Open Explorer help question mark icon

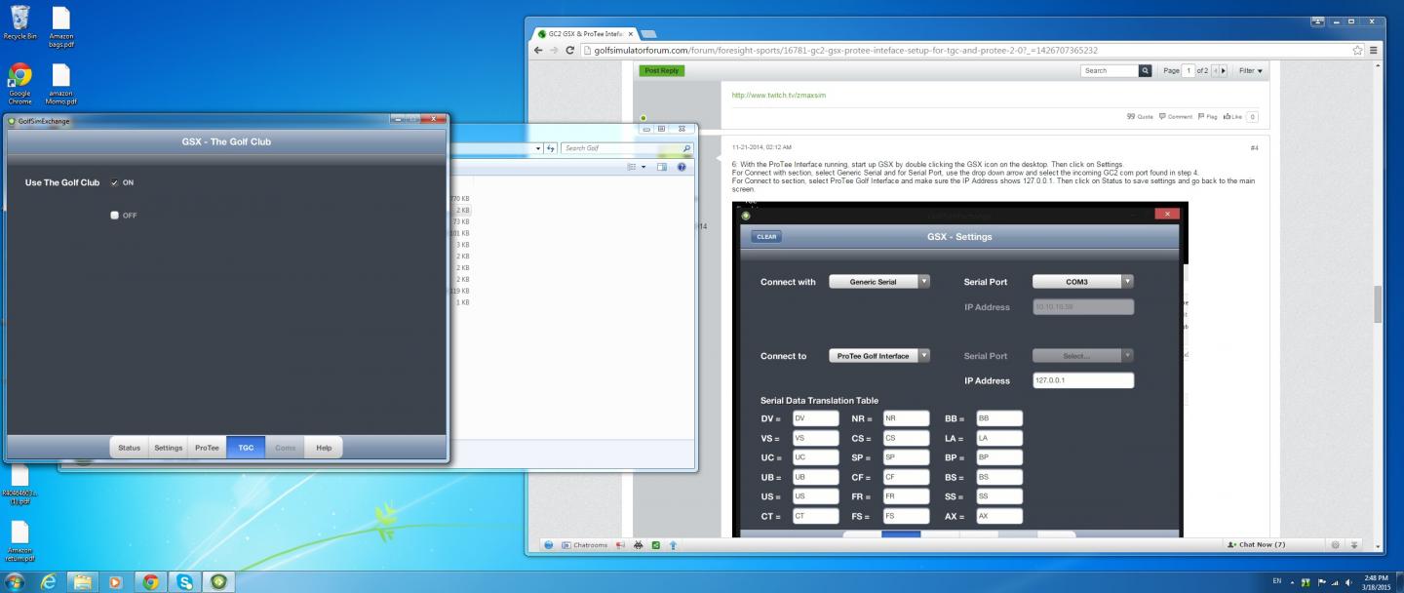click(x=682, y=168)
